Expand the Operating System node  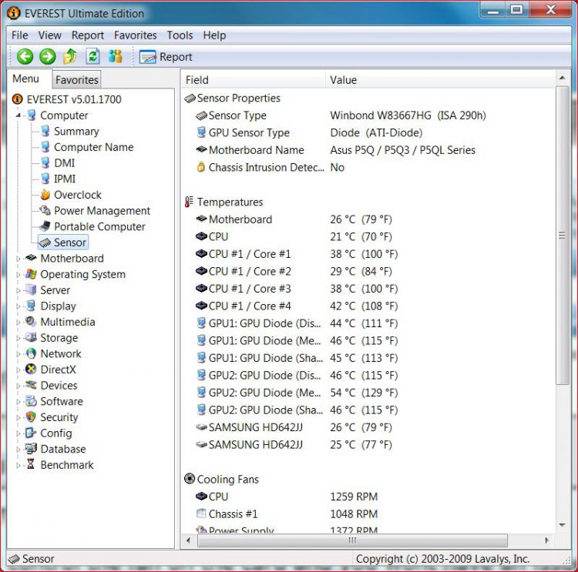[x=18, y=274]
